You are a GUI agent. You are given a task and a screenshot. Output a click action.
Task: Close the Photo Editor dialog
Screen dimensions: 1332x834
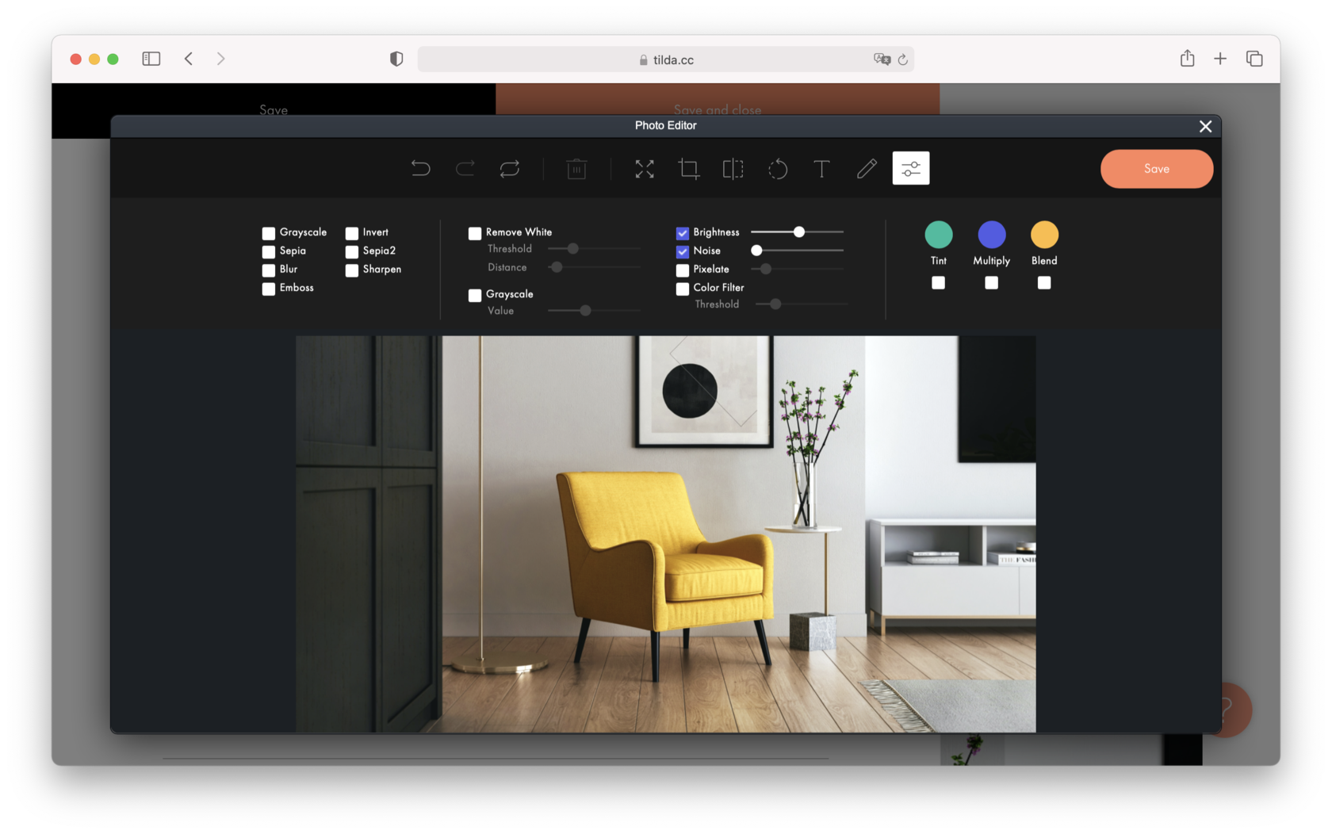1205,126
